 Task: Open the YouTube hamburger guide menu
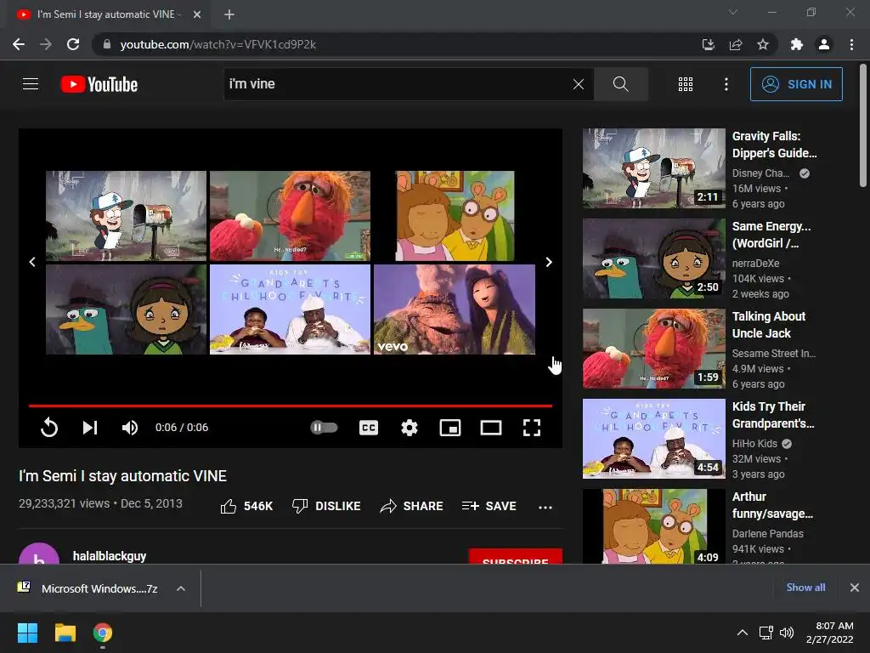(31, 84)
